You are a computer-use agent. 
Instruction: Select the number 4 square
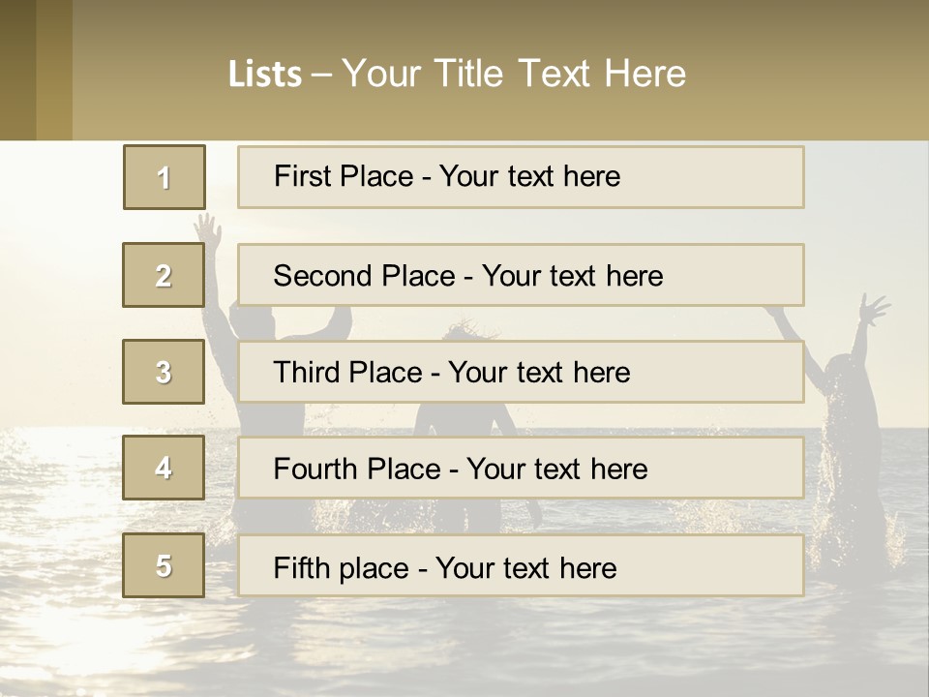[x=164, y=468]
